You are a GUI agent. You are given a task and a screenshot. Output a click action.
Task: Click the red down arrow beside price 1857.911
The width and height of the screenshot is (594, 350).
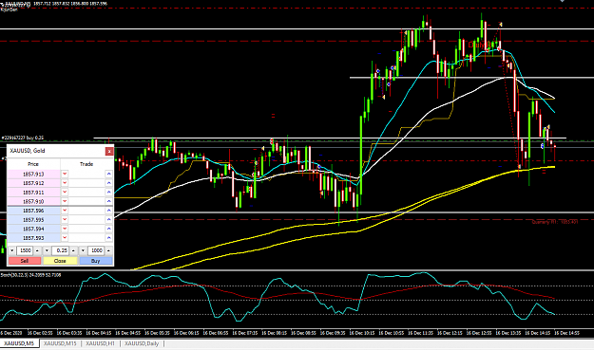tap(65, 192)
